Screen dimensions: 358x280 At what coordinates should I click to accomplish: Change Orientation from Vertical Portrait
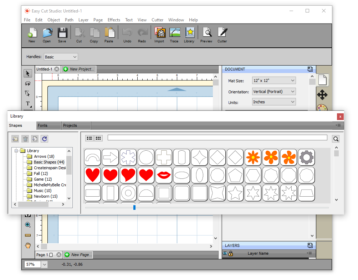point(274,91)
